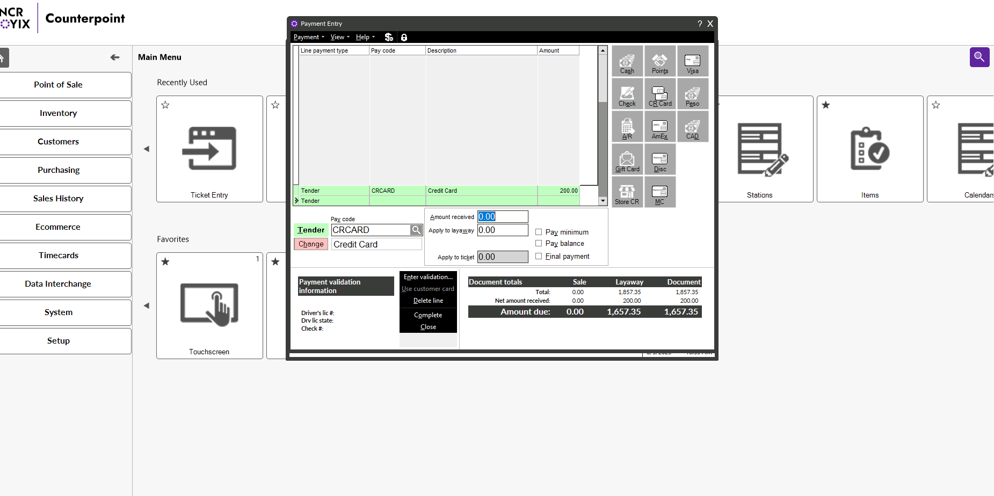Viewport: 994px width, 496px height.
Task: Open Point of Sale from main menu
Action: pos(58,85)
